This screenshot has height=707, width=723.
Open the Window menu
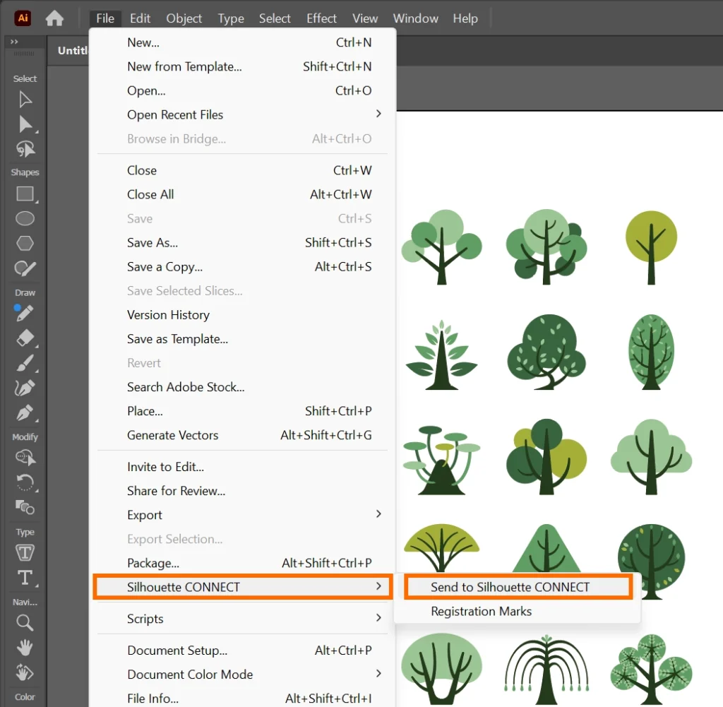[415, 18]
